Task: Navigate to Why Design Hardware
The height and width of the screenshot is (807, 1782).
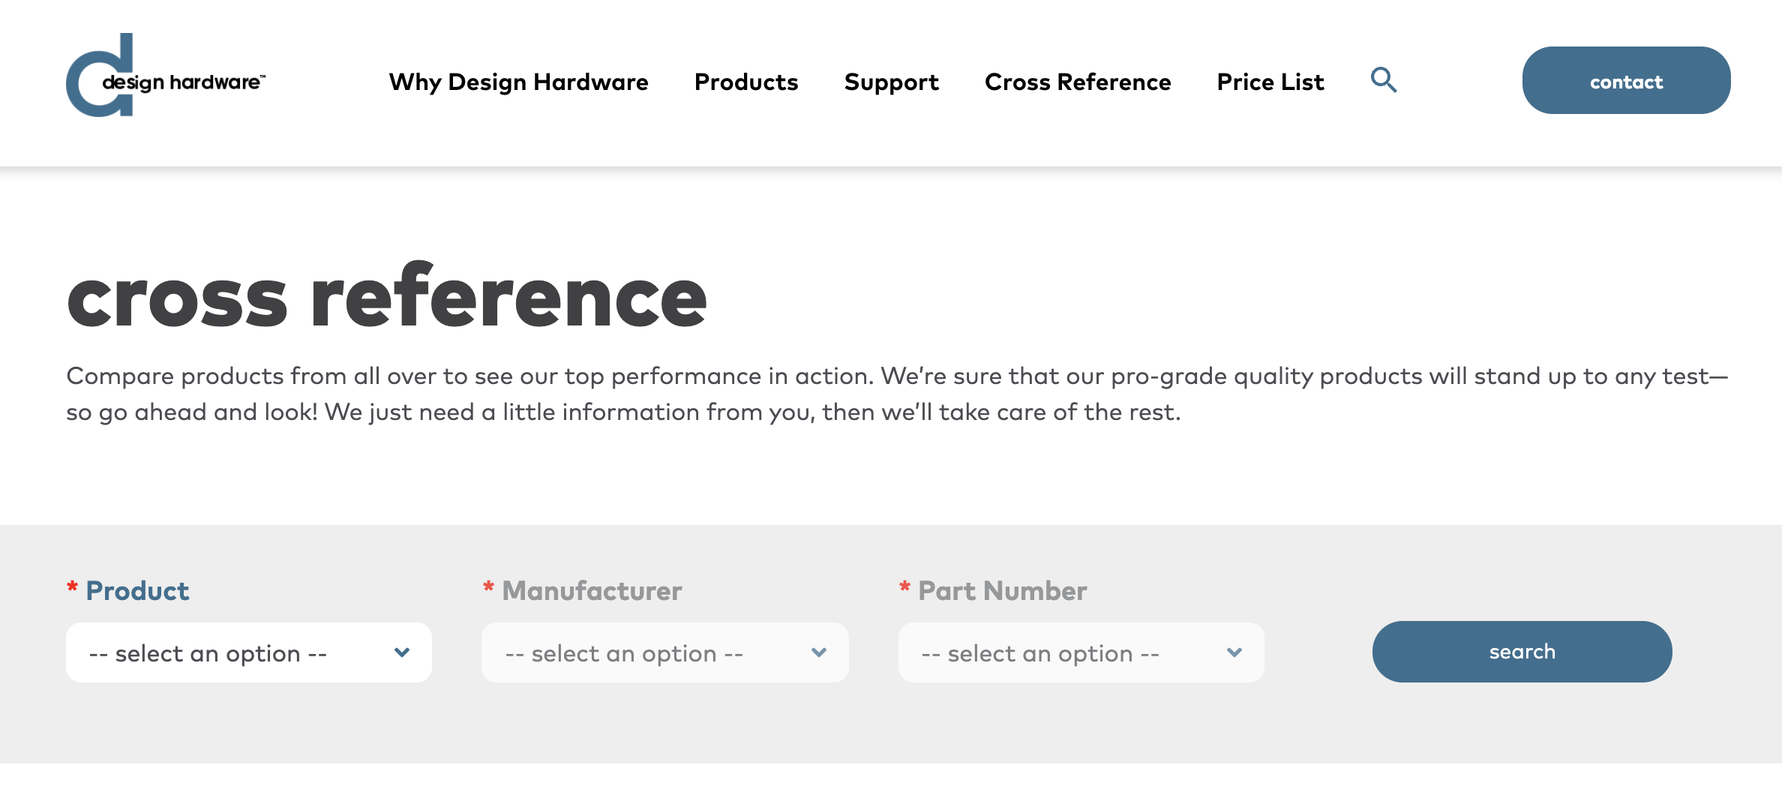Action: (519, 82)
